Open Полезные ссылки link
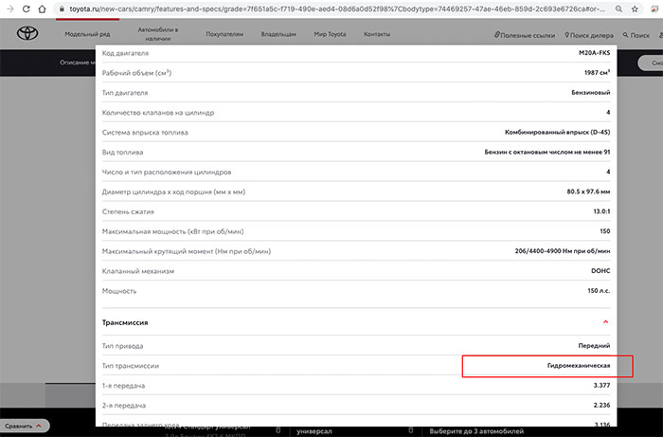This screenshot has height=437, width=663. coord(525,35)
